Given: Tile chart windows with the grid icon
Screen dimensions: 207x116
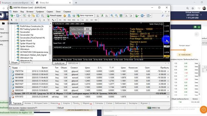Looking at the screenshot, I should tap(121, 16).
